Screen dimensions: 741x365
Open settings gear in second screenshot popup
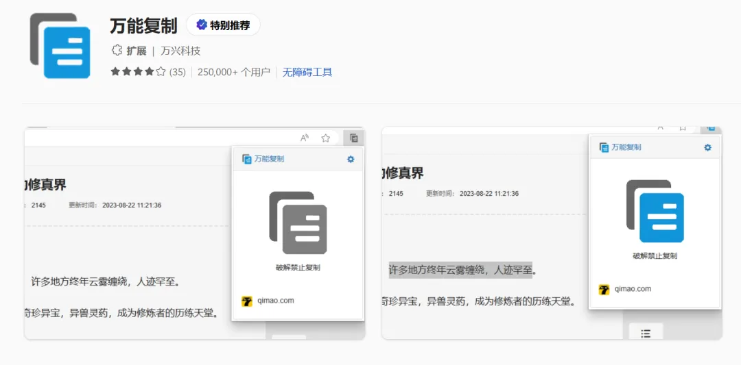tap(707, 148)
